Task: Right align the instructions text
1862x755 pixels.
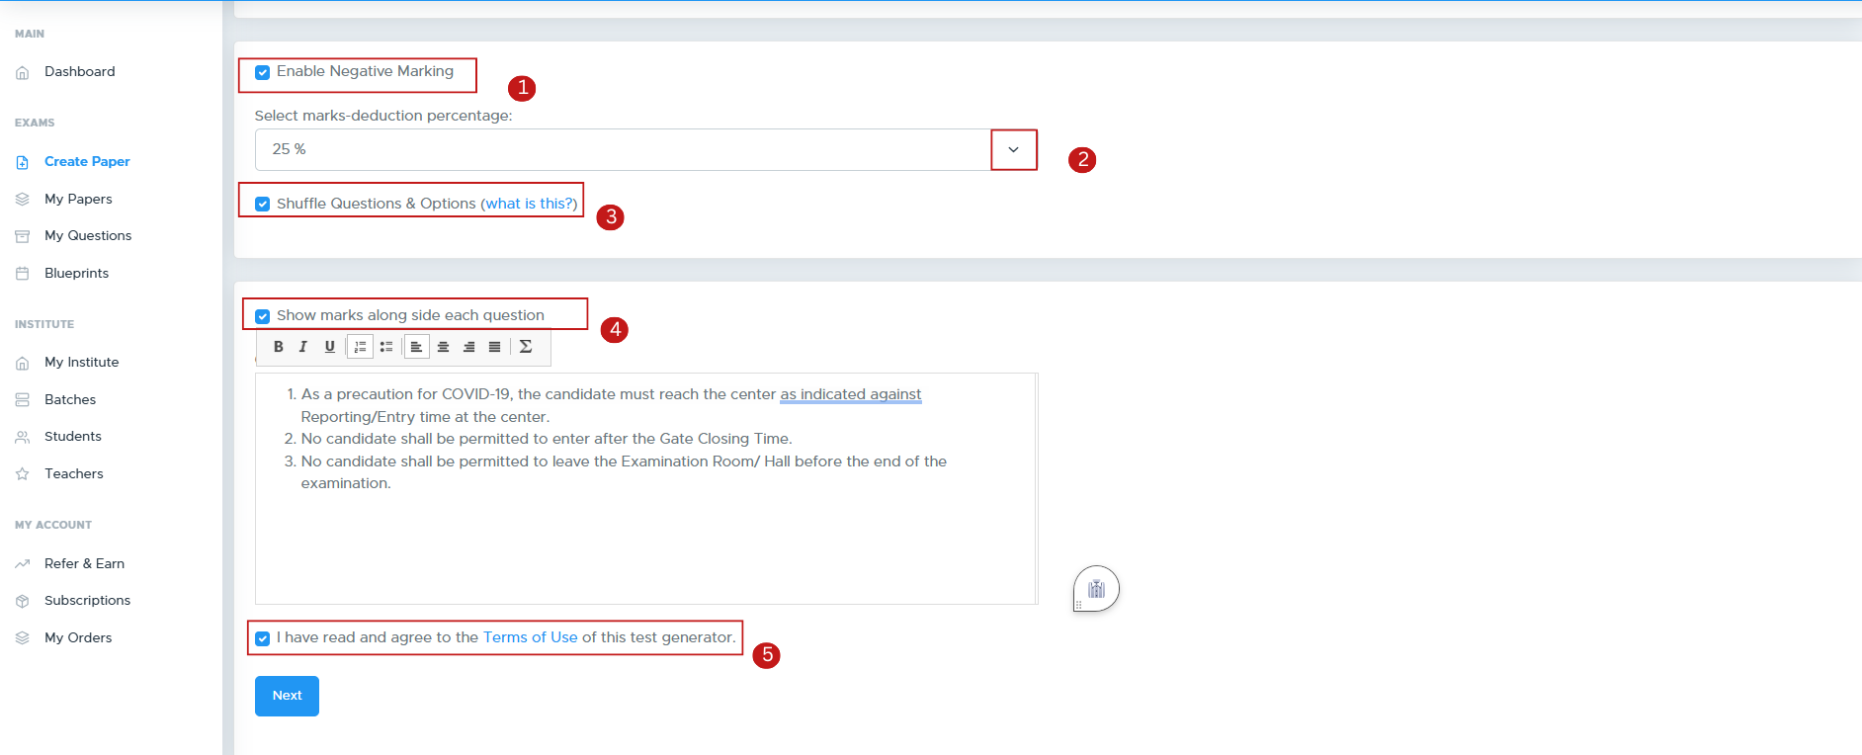Action: (468, 347)
